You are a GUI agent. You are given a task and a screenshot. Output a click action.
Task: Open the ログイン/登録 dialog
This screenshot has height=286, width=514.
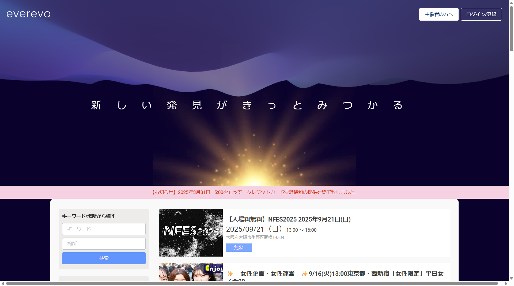coord(481,14)
